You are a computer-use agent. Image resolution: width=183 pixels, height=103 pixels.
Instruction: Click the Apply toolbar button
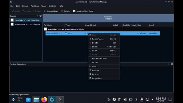click(15, 11)
